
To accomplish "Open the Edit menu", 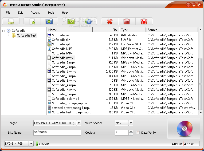I will point(20,13).
